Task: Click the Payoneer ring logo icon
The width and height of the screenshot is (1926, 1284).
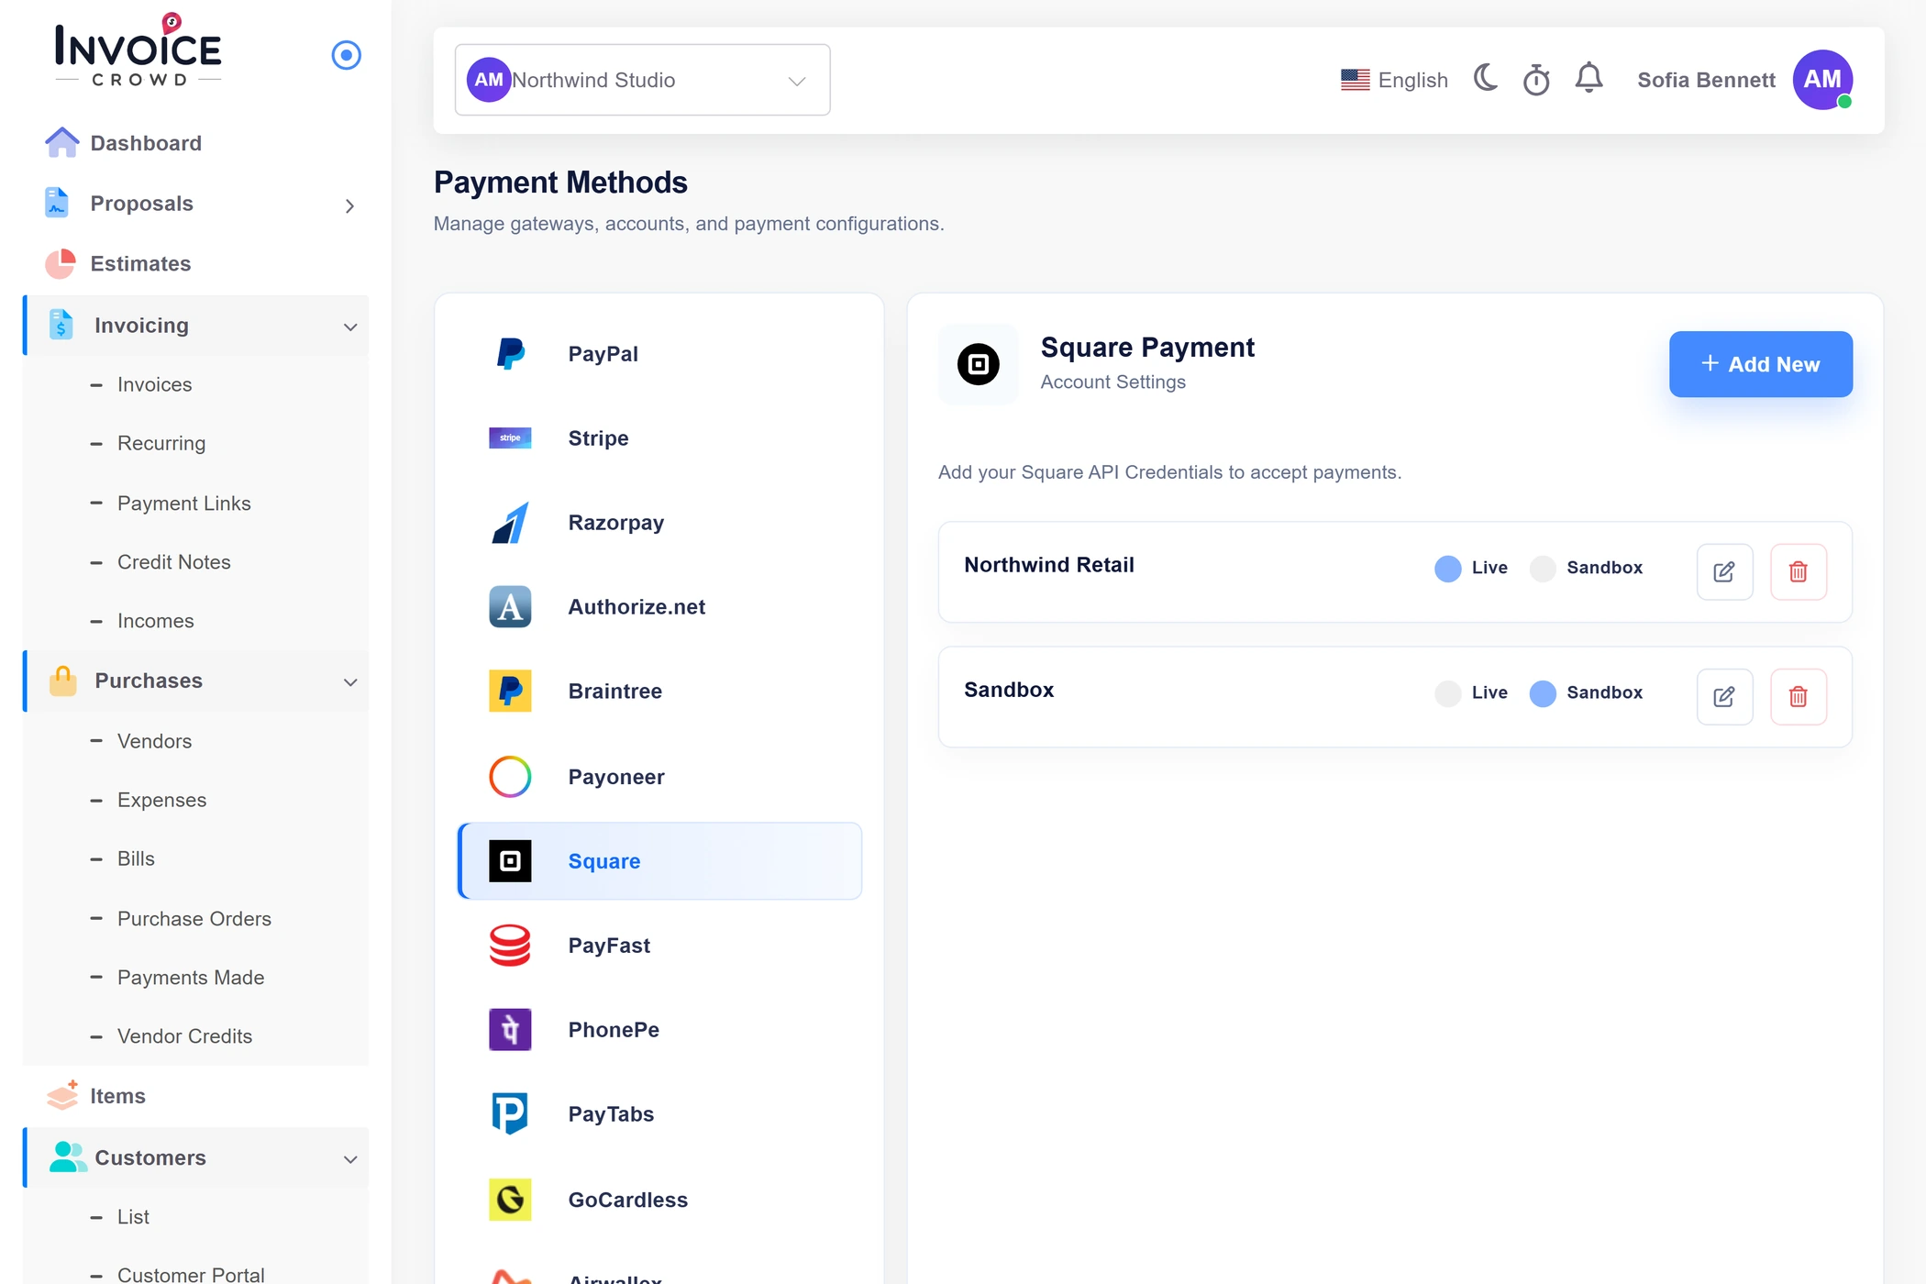Action: pos(510,777)
